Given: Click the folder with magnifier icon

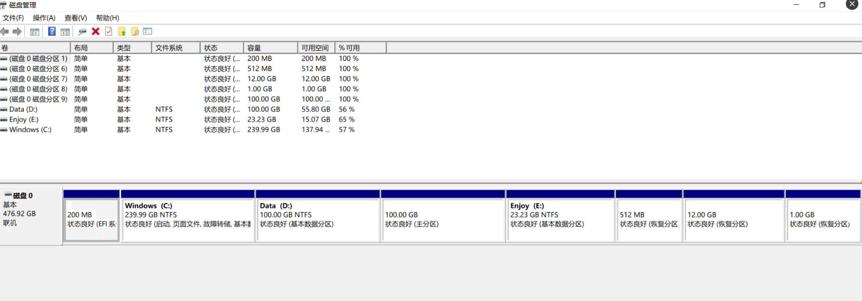Looking at the screenshot, I should pos(135,32).
